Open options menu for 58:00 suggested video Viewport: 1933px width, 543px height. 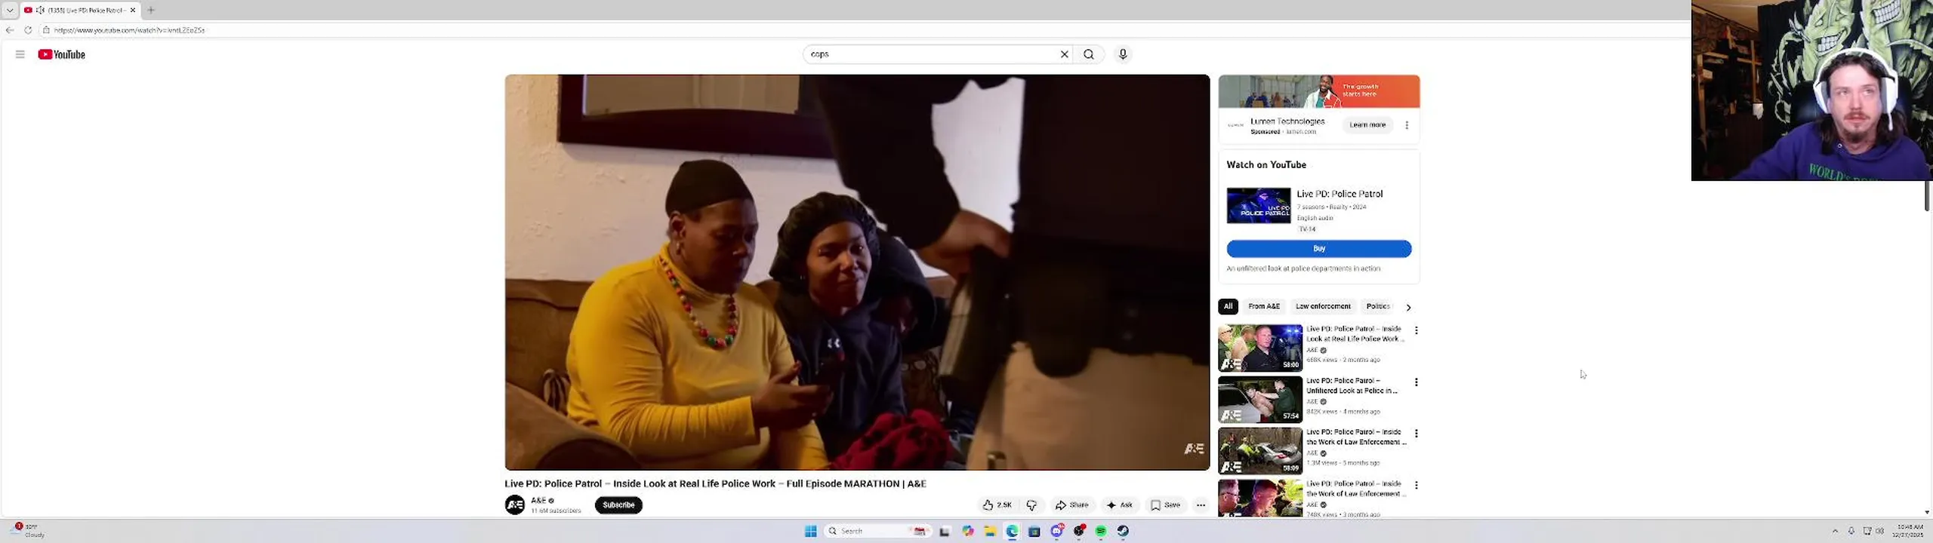(1417, 330)
